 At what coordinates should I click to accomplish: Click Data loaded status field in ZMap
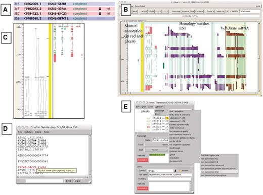point(250,11)
